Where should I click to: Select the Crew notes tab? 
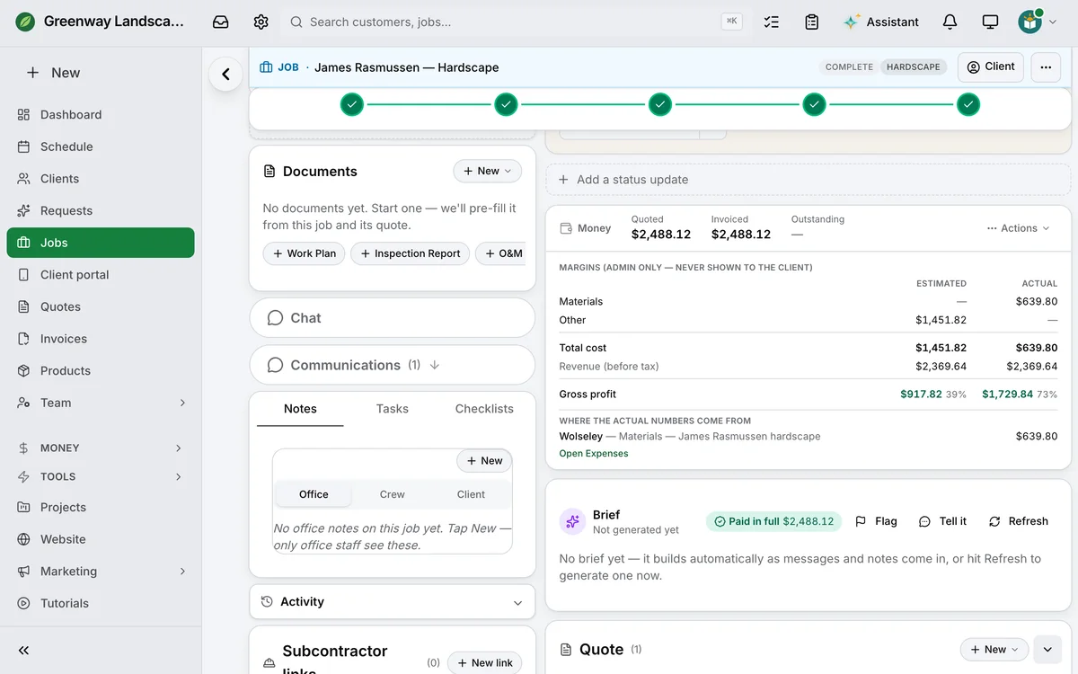393,494
